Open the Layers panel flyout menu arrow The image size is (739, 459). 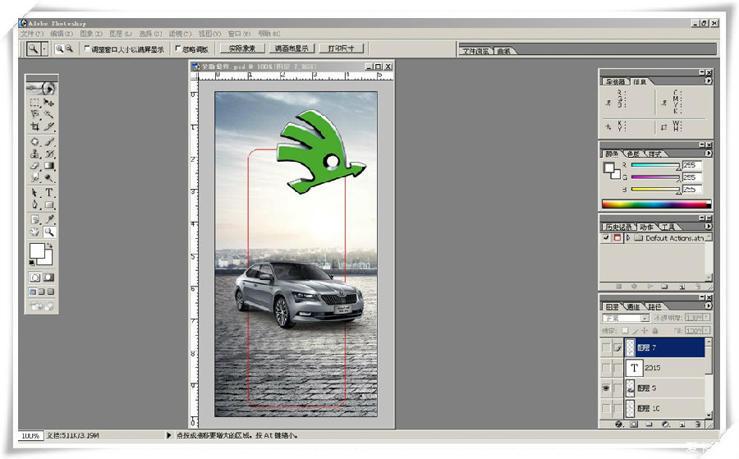pyautogui.click(x=709, y=305)
